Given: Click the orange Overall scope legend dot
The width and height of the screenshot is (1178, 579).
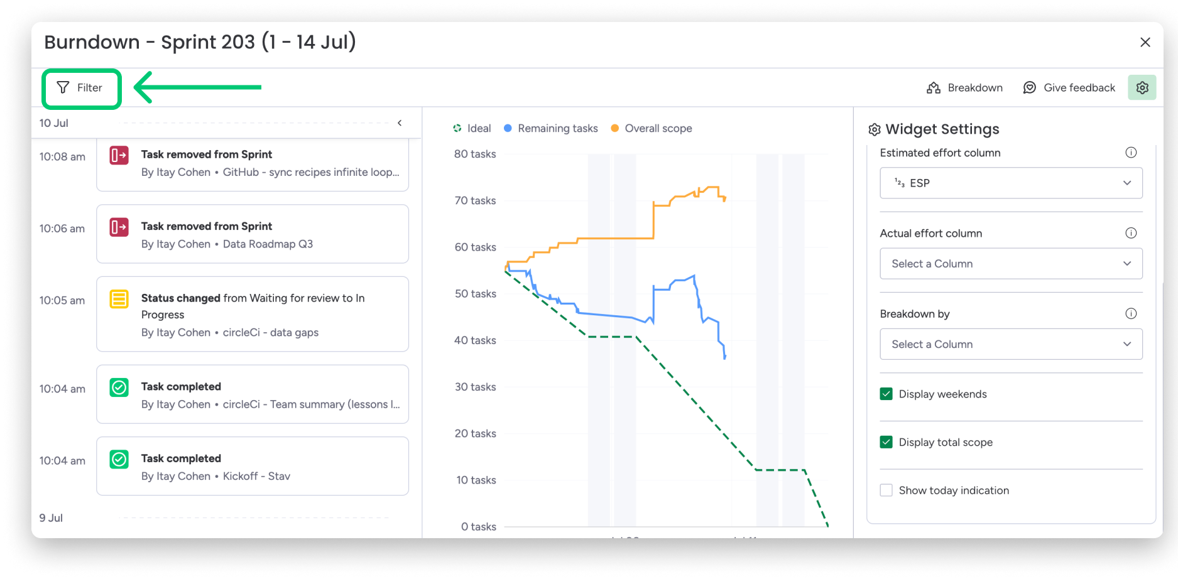Looking at the screenshot, I should tap(615, 128).
